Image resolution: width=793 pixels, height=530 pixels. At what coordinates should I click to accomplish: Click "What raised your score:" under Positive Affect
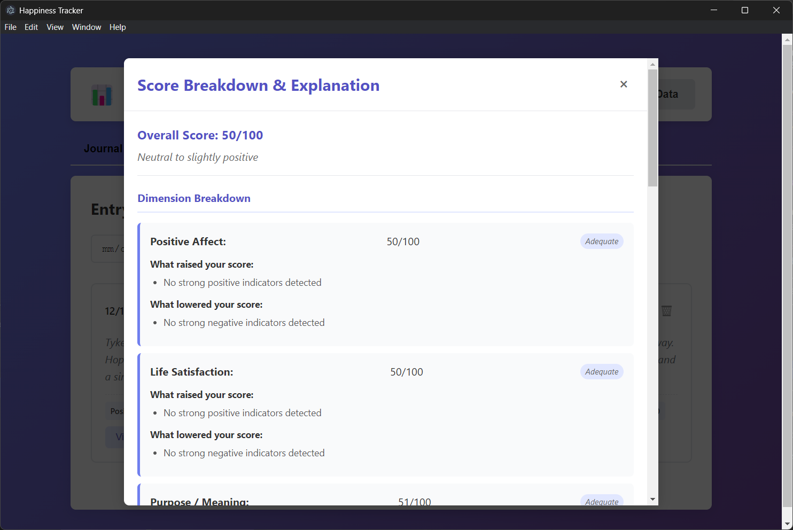202,264
